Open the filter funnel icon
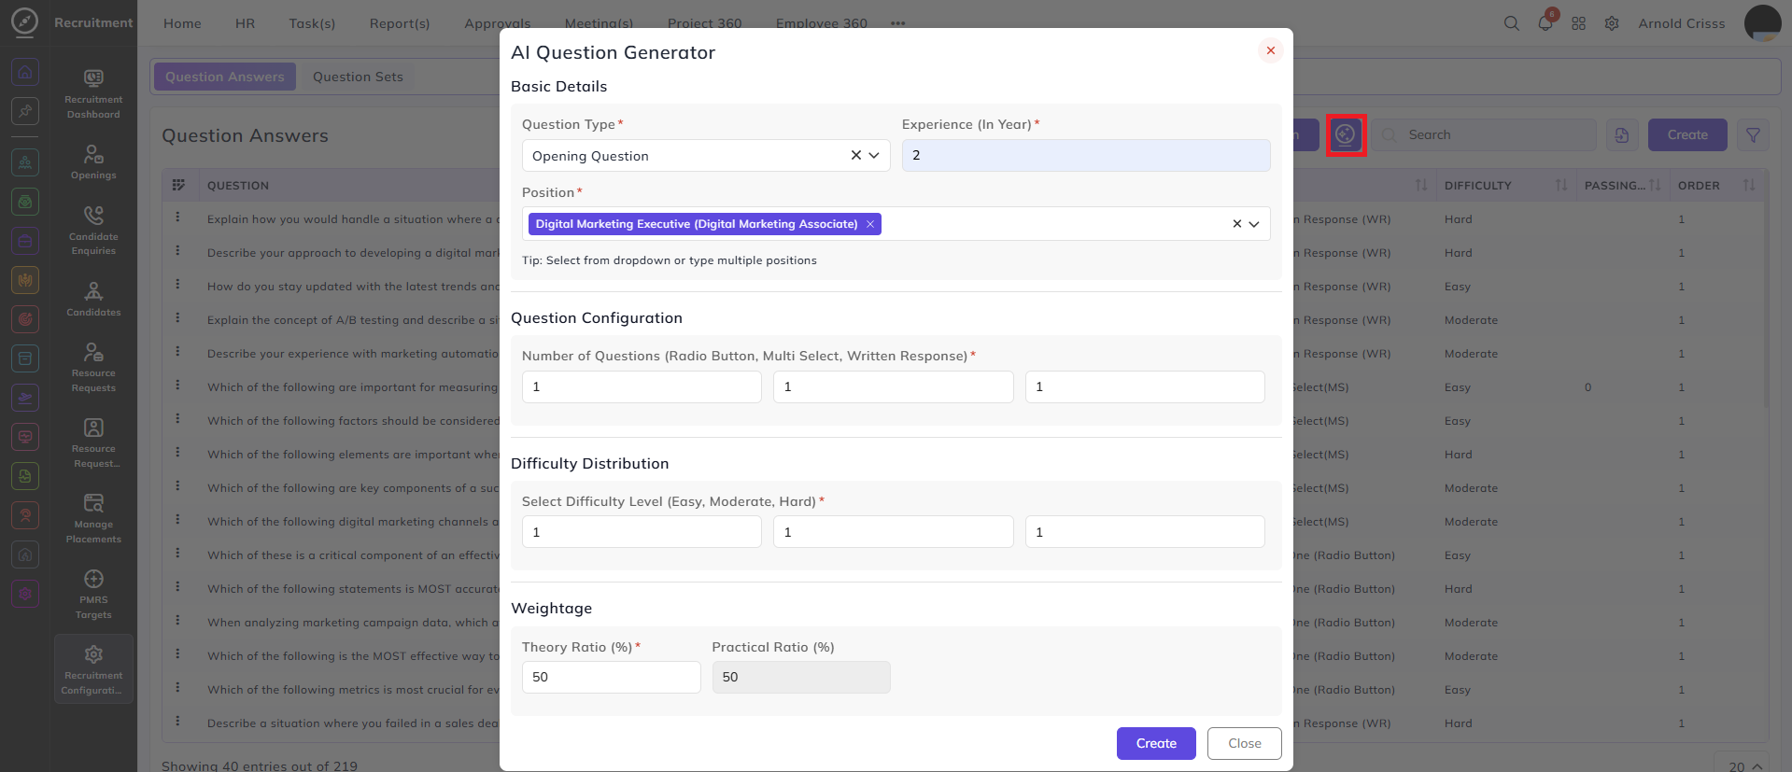Image resolution: width=1792 pixels, height=772 pixels. [1753, 135]
